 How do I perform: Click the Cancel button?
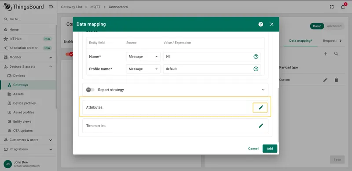pos(253,149)
